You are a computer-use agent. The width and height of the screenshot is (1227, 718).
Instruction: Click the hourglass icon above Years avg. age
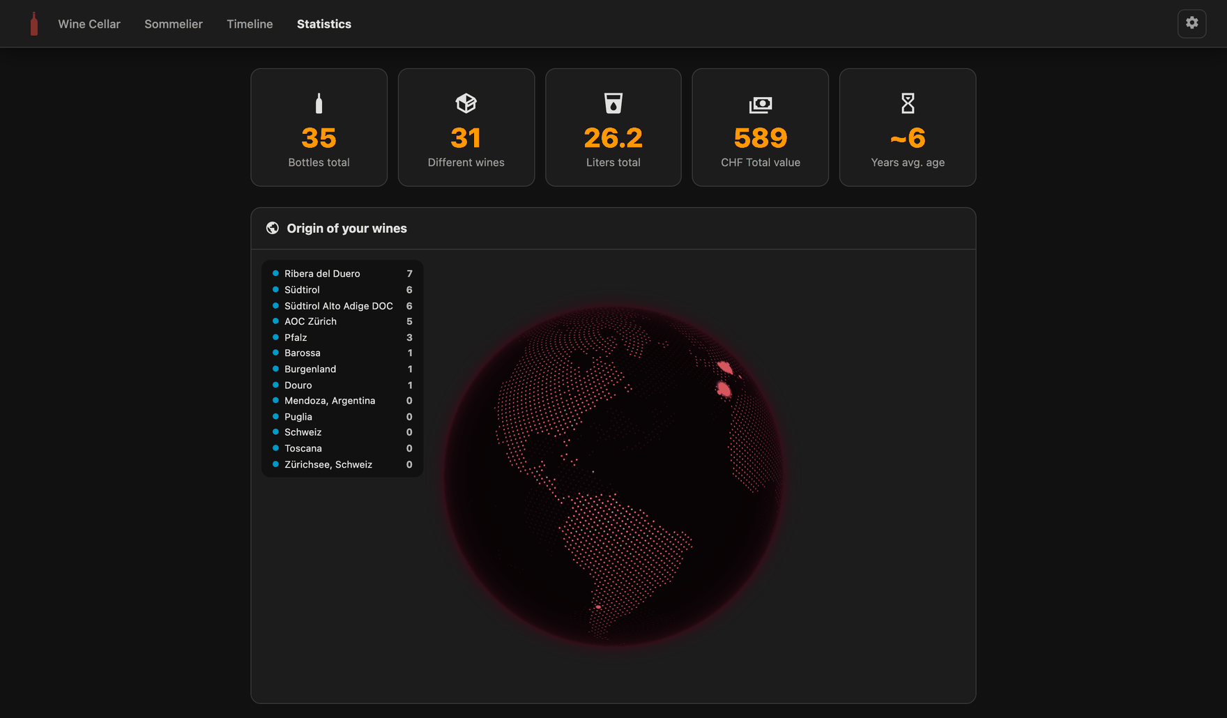pos(908,103)
